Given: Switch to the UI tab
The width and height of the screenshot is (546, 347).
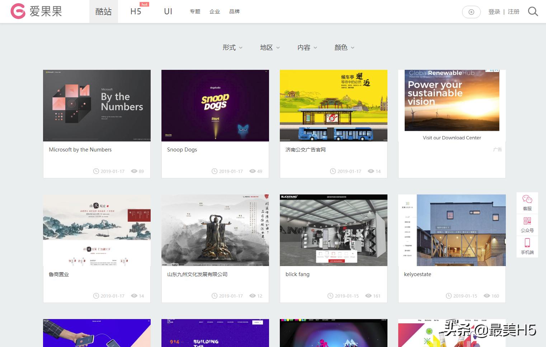Looking at the screenshot, I should coord(168,12).
